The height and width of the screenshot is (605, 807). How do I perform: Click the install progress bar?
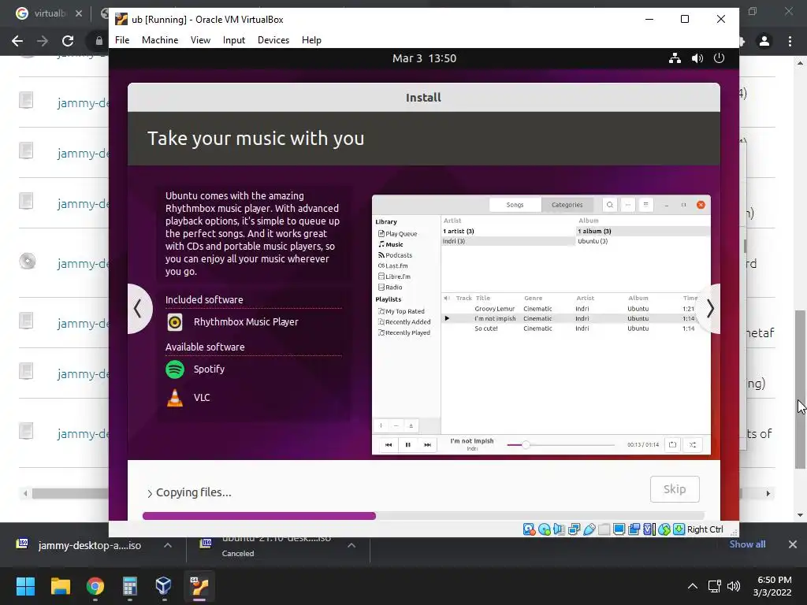point(423,516)
